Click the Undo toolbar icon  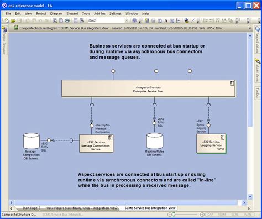pos(40,20)
